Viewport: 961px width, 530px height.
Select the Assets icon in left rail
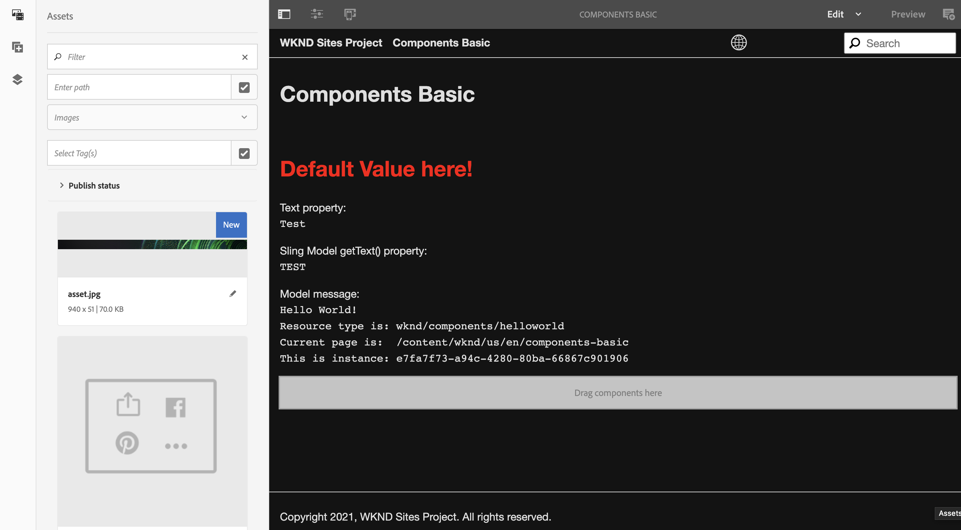pos(17,15)
